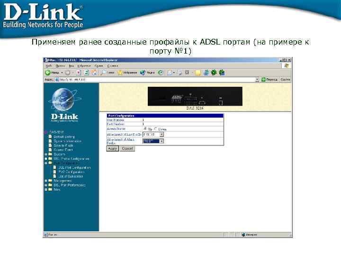Image resolution: width=341 pixels, height=256 pixels.
Task: Open the Search magnifier in toolbar
Action: 103,73
